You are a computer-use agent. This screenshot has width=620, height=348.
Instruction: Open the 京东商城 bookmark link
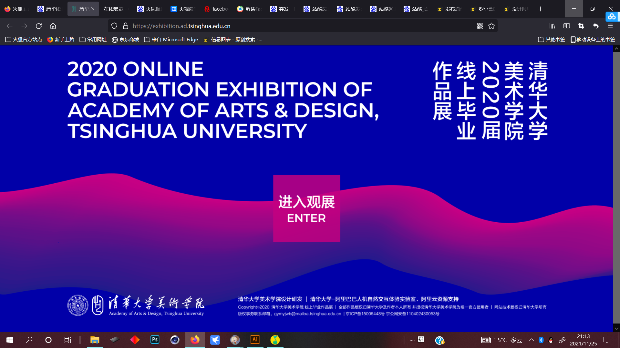[x=125, y=40]
